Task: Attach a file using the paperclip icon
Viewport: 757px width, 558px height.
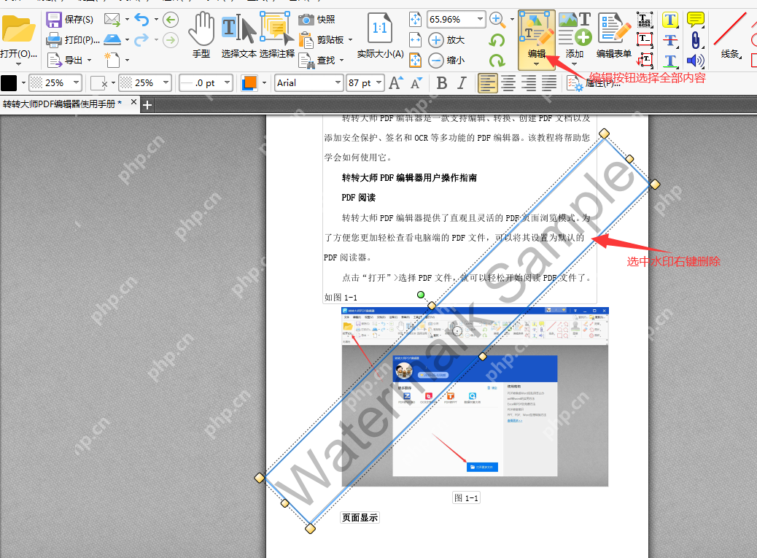Action: pos(696,40)
